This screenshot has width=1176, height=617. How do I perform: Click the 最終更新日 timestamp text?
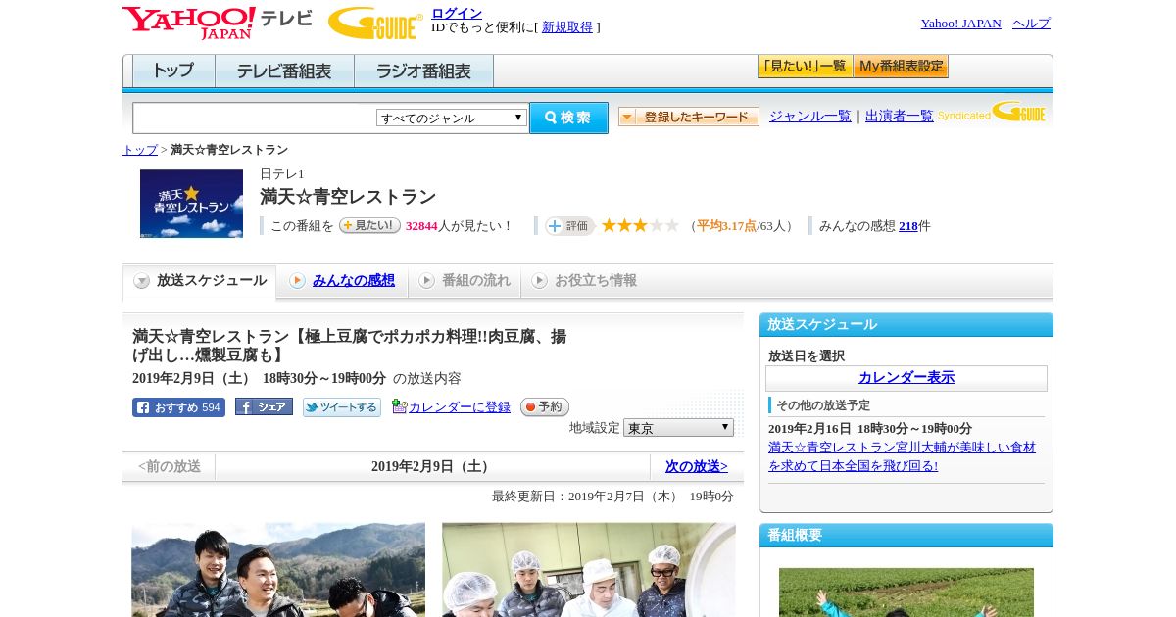[612, 497]
